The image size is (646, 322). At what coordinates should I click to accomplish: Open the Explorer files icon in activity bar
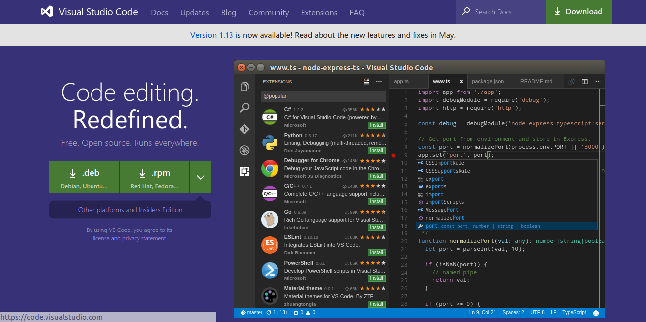tap(244, 87)
